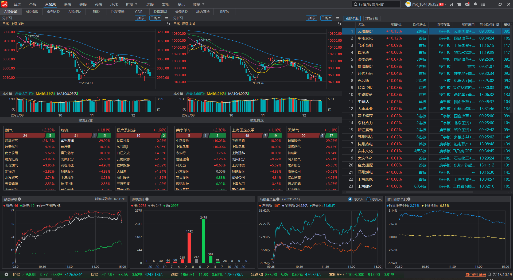
Task: Open the 日线 period dropdown for 深证成指
Action: tap(326, 18)
